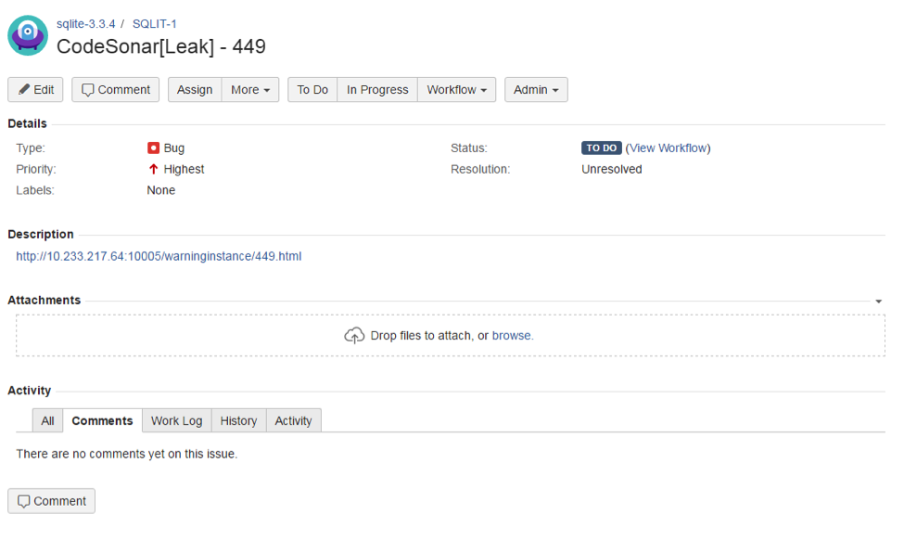Open the warninginstance/449.html description link
Viewport: 904px width, 540px height.
159,256
